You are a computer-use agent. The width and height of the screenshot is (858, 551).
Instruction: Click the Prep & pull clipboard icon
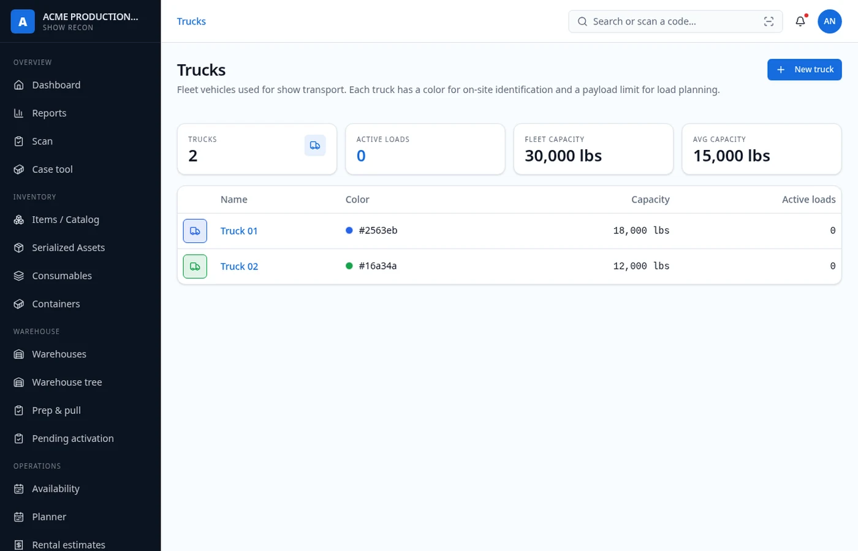(19, 411)
